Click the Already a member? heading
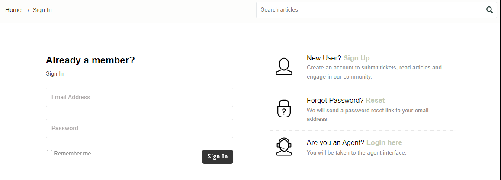Image resolution: width=501 pixels, height=180 pixels. click(90, 60)
